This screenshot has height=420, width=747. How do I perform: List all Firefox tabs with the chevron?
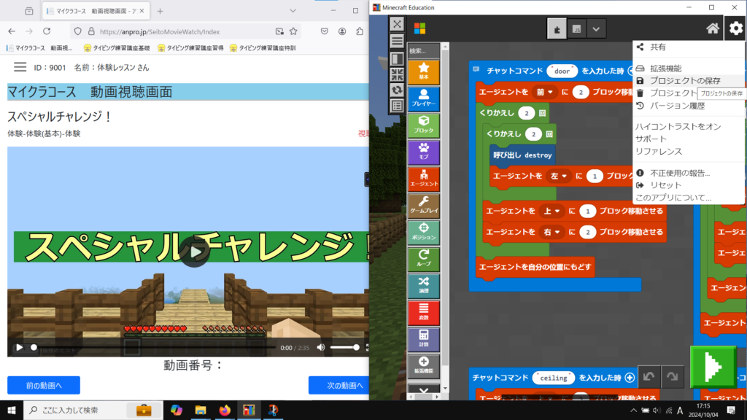pos(293,11)
